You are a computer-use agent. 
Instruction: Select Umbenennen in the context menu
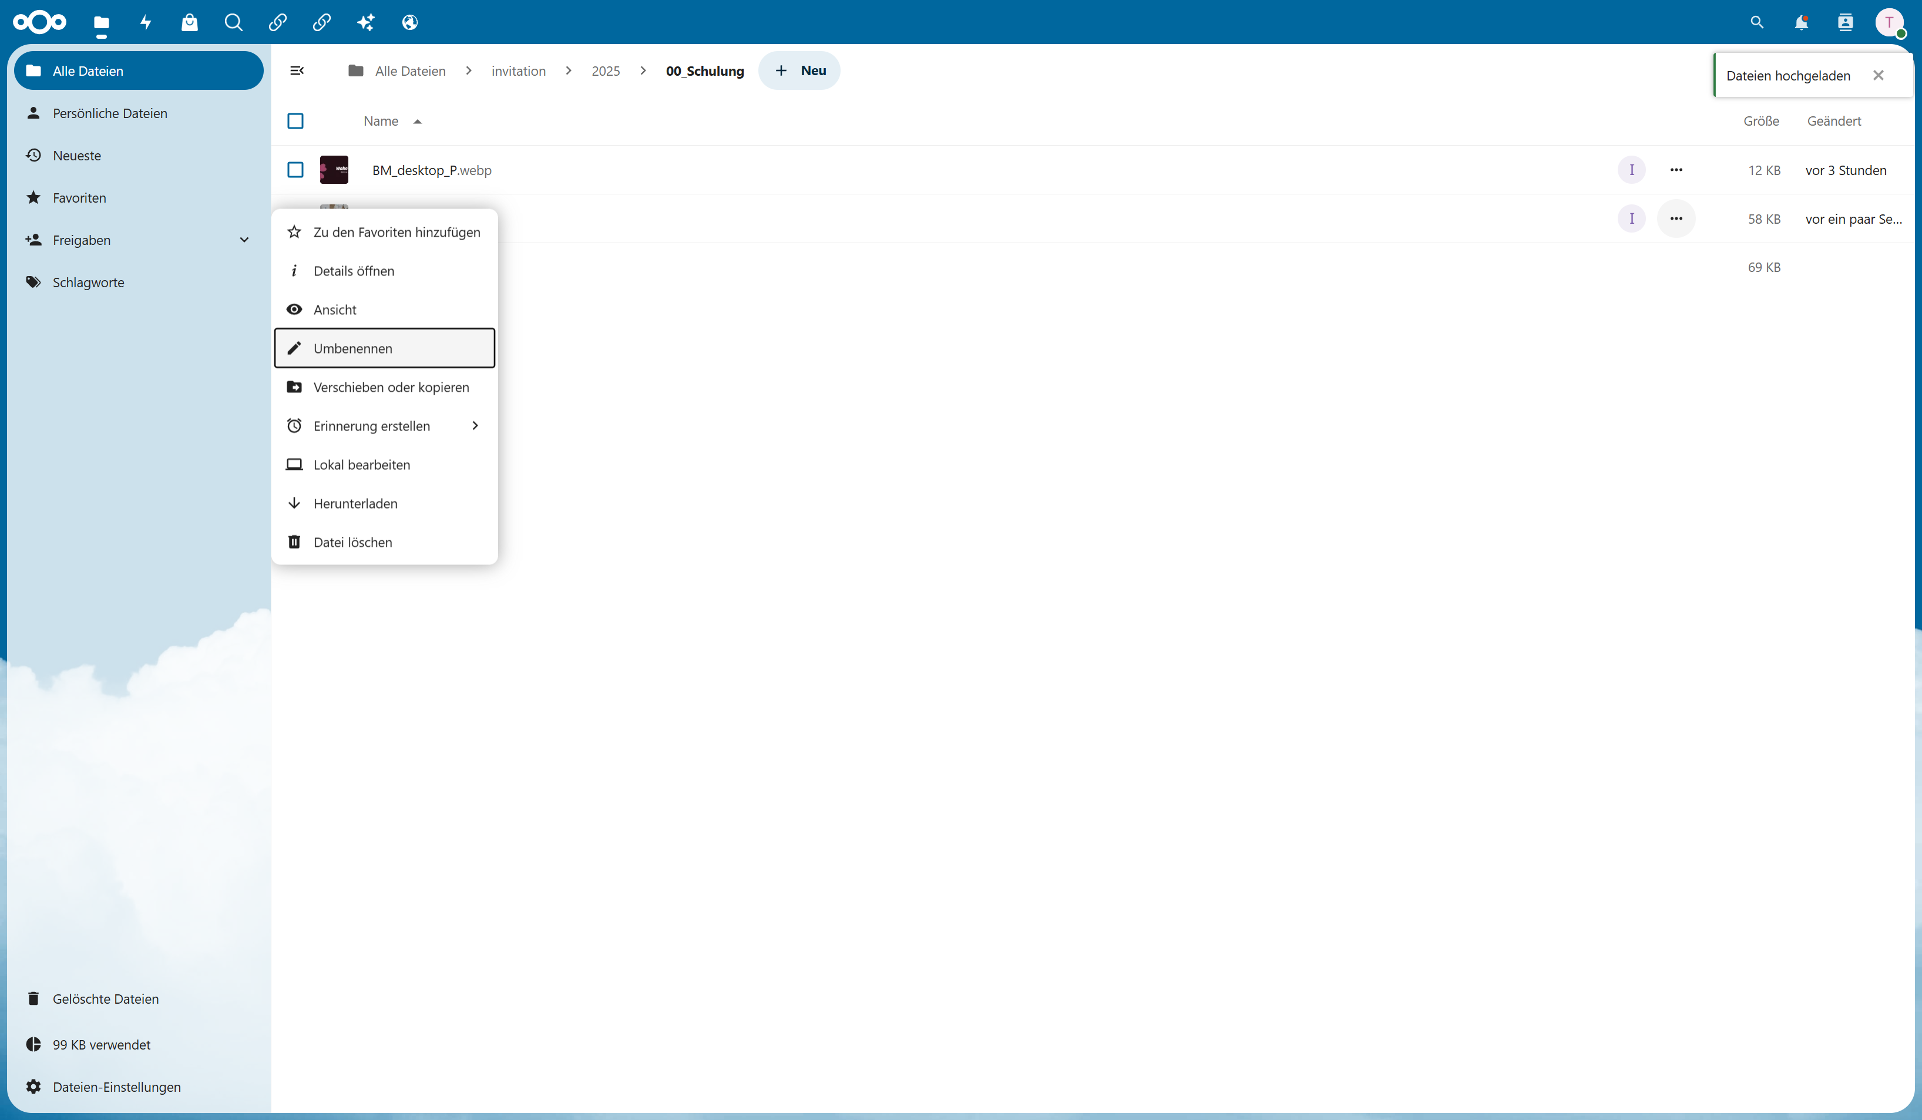384,348
